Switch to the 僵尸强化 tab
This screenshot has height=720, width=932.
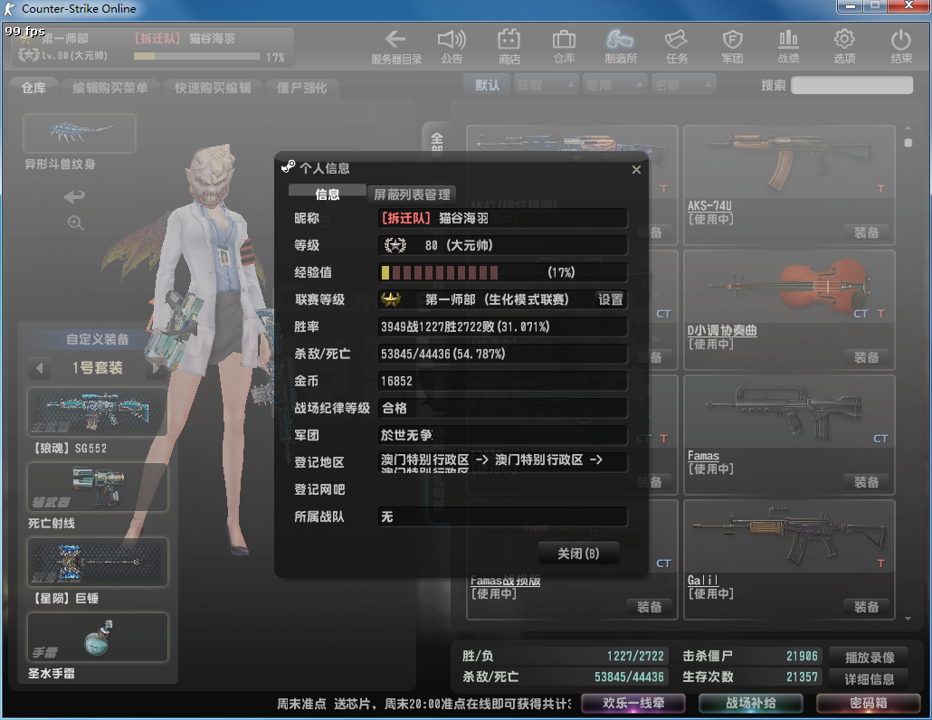click(x=302, y=88)
